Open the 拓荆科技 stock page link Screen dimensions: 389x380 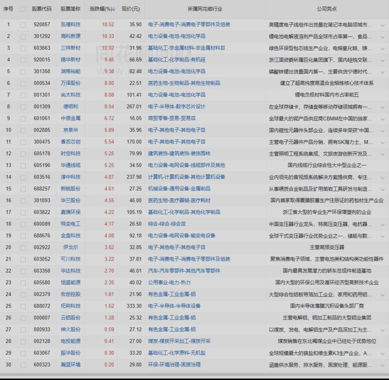(x=71, y=306)
